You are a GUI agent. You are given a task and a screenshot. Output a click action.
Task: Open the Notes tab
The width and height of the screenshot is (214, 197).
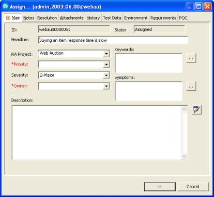point(29,18)
